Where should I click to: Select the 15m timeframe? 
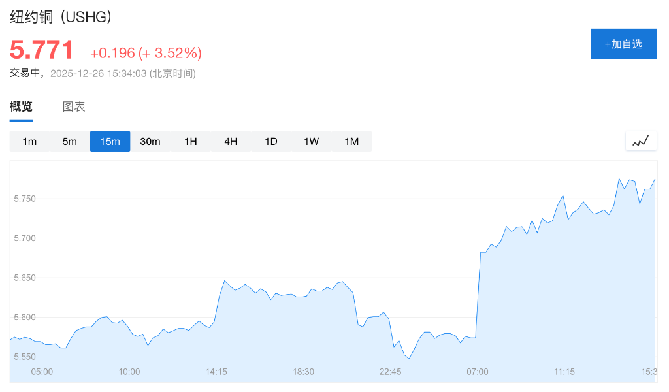(x=110, y=141)
